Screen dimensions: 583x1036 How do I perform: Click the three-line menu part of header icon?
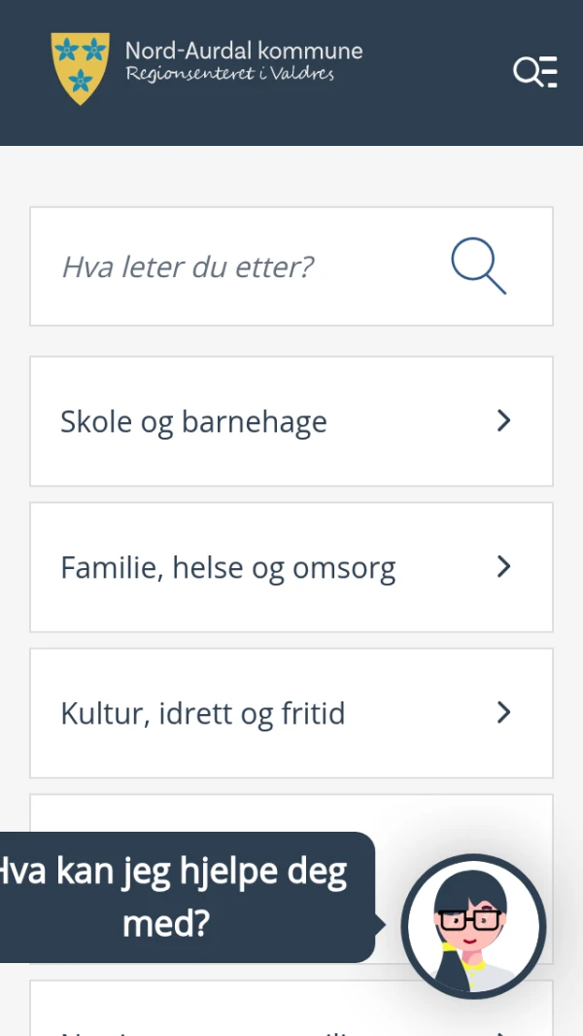coord(549,72)
